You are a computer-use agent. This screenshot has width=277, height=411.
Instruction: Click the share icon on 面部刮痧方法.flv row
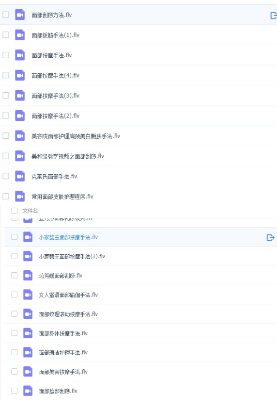click(274, 16)
